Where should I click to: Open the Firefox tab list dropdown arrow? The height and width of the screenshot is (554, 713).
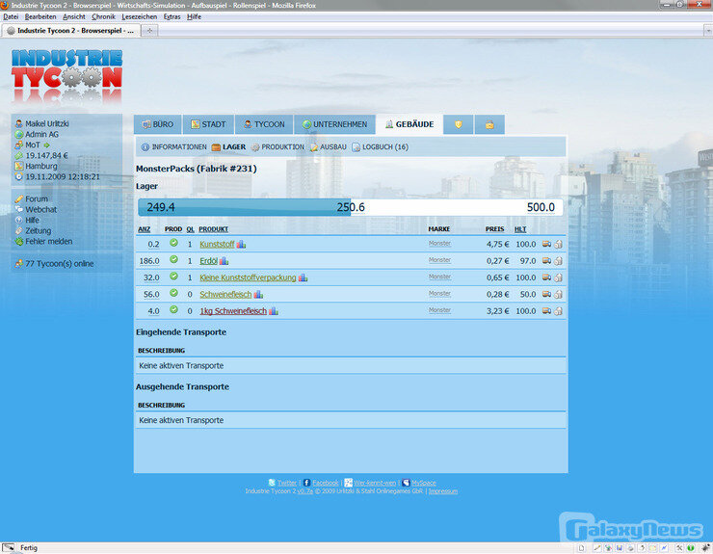708,31
